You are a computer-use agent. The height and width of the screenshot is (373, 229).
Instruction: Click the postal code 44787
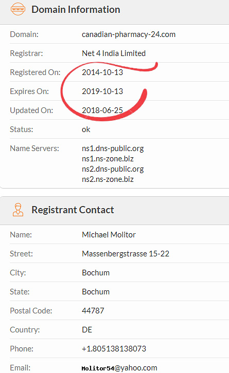click(93, 311)
